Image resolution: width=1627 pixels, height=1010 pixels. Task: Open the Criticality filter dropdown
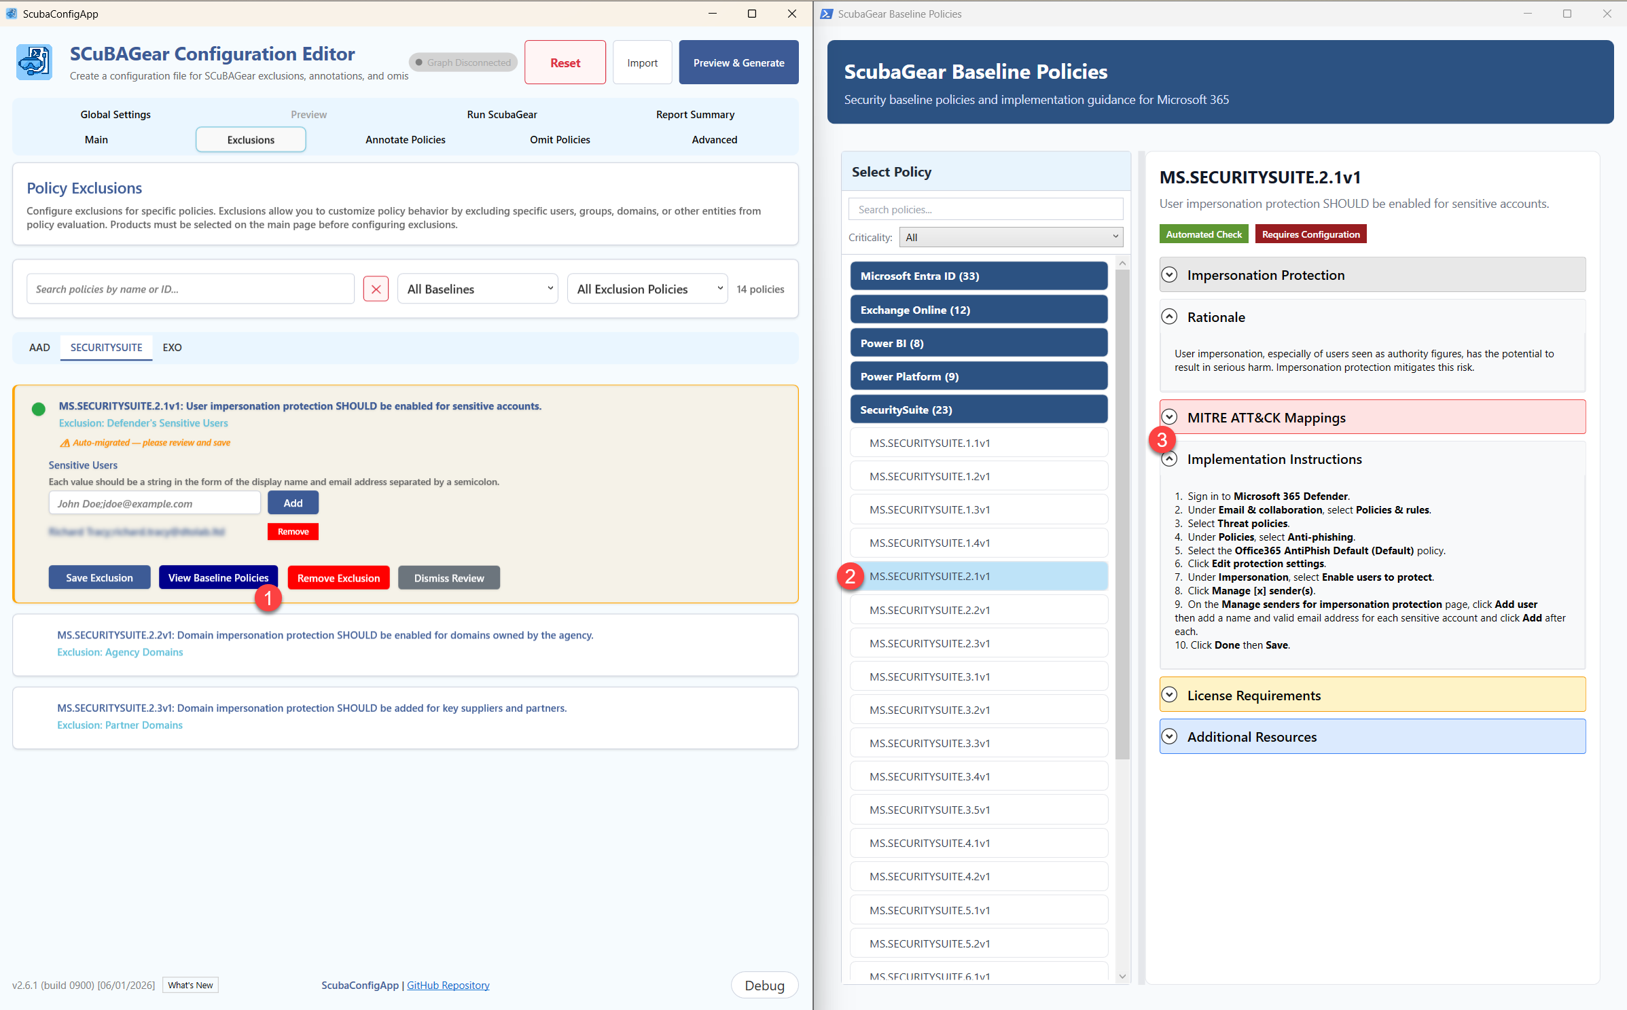1011,237
